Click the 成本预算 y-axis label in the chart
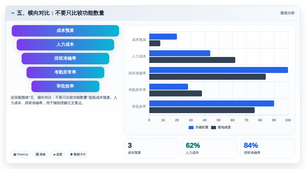 click(x=139, y=40)
